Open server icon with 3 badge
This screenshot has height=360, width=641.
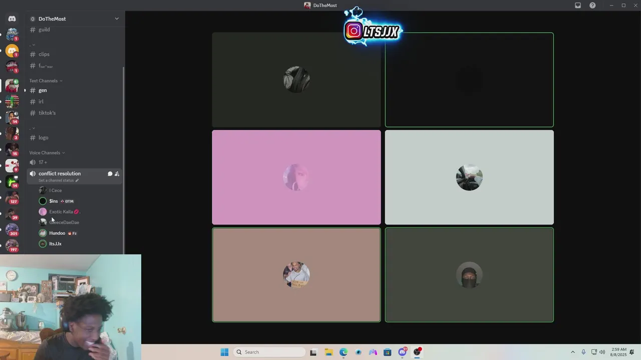tap(12, 133)
